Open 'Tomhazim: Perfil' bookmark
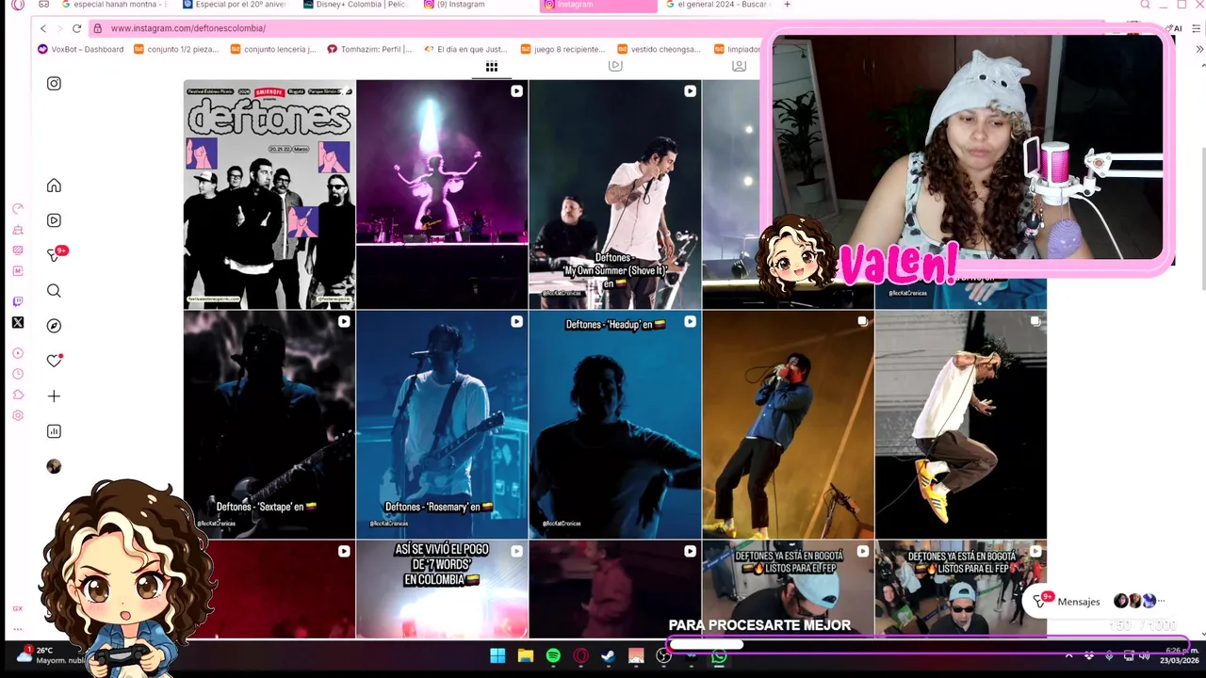 369,49
